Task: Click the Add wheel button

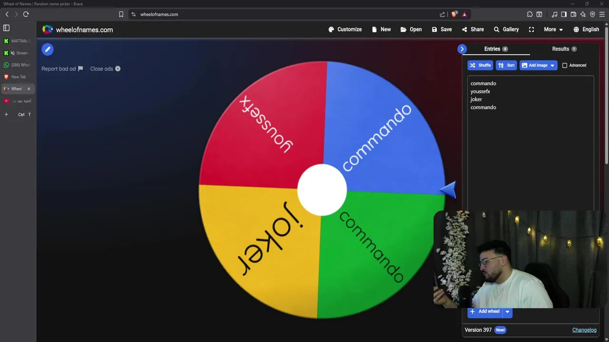Action: (485, 312)
